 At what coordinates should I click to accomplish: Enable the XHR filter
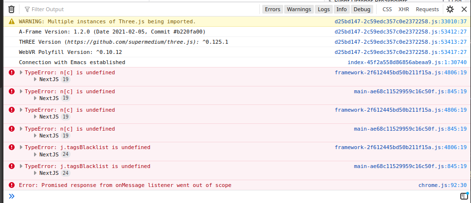[404, 9]
